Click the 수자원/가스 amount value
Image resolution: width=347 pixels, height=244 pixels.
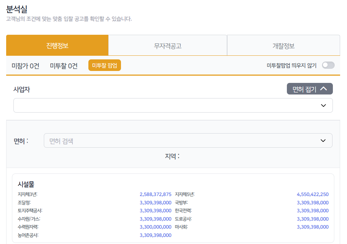point(155,219)
